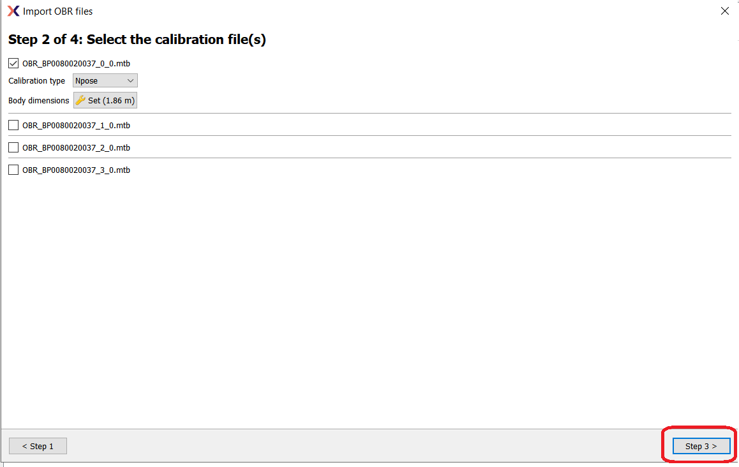Click the Import OBR files window title
Viewport: 739px width, 467px height.
click(57, 11)
